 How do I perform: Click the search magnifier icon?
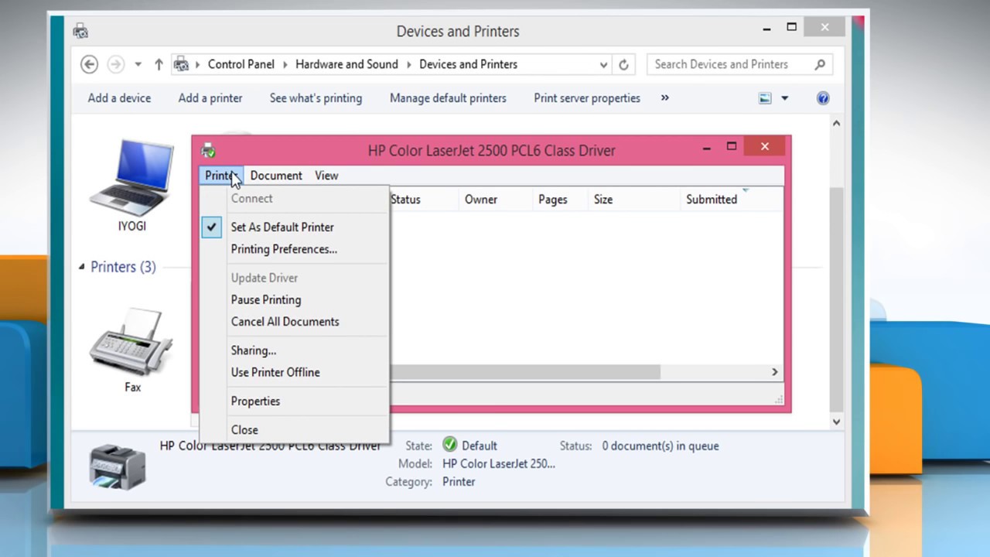(820, 64)
